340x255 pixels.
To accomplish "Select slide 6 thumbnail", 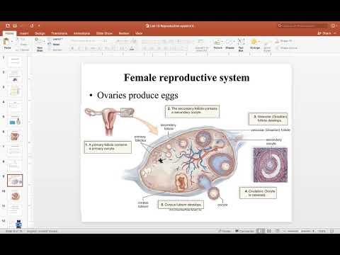I will pos(15,136).
